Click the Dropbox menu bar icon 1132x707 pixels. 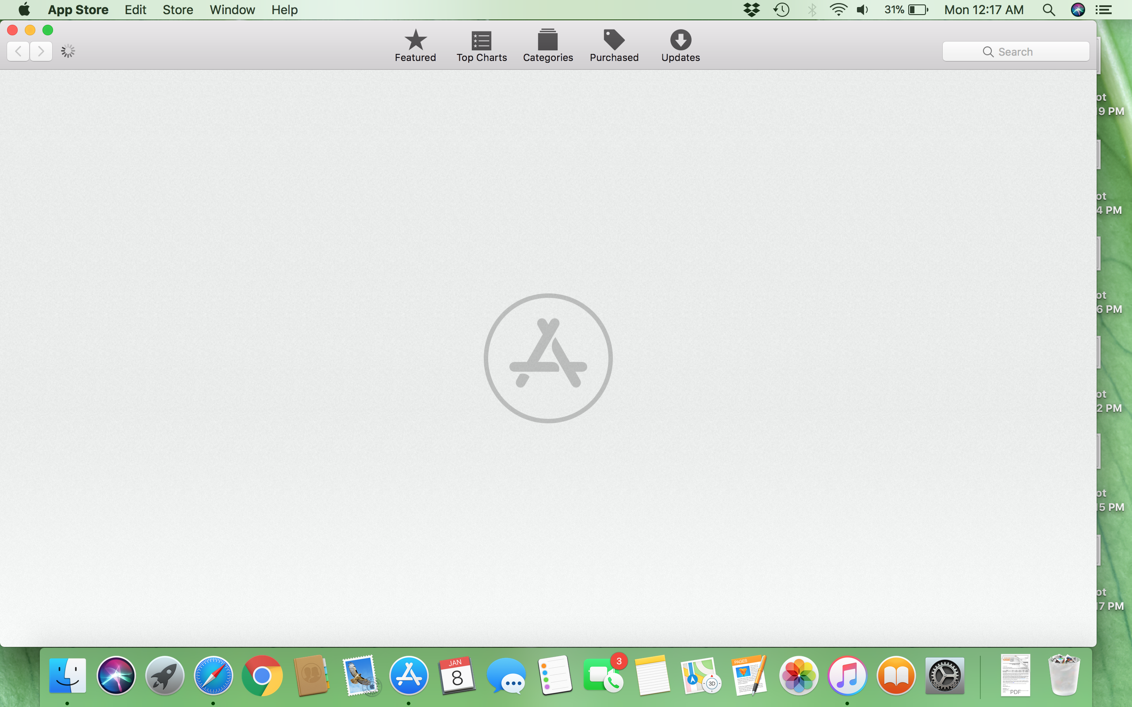pos(752,10)
